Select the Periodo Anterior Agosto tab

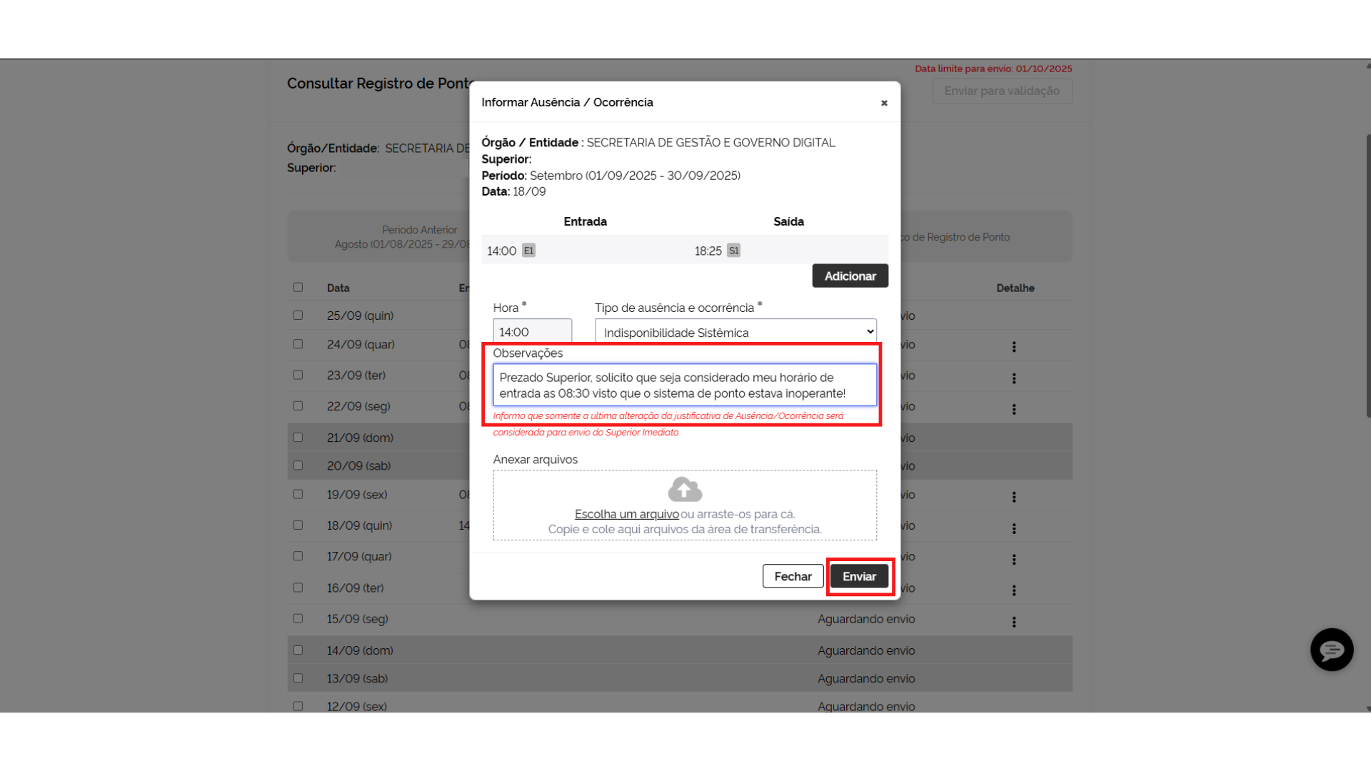400,237
